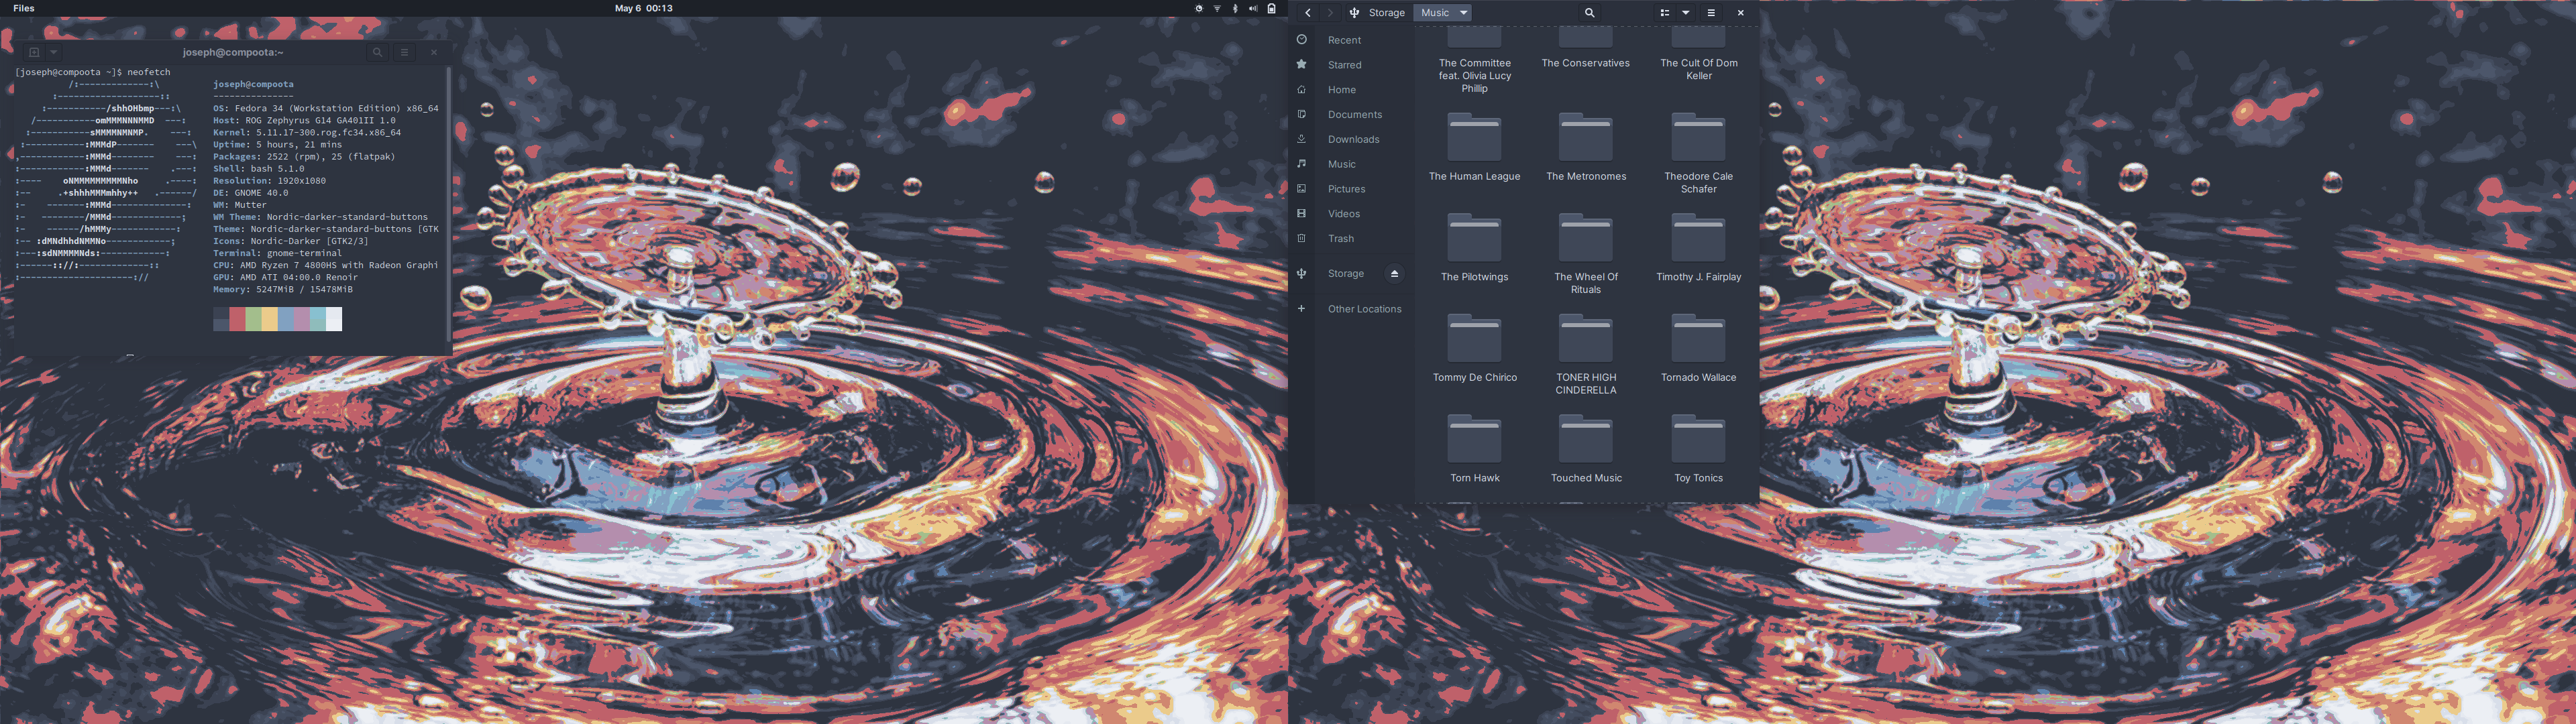Select The Pilotwings folder icon
Screen dimensions: 2576x724
1475,239
